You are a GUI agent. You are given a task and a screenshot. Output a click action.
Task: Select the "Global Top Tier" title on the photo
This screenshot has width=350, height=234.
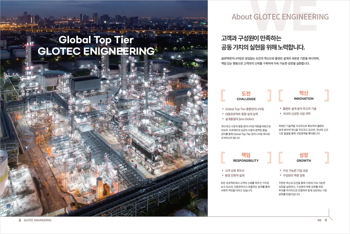point(96,40)
